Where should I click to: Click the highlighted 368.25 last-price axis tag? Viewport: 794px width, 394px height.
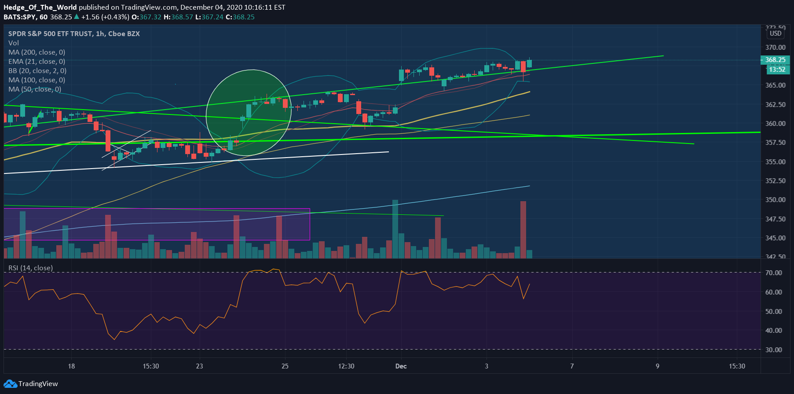point(775,60)
